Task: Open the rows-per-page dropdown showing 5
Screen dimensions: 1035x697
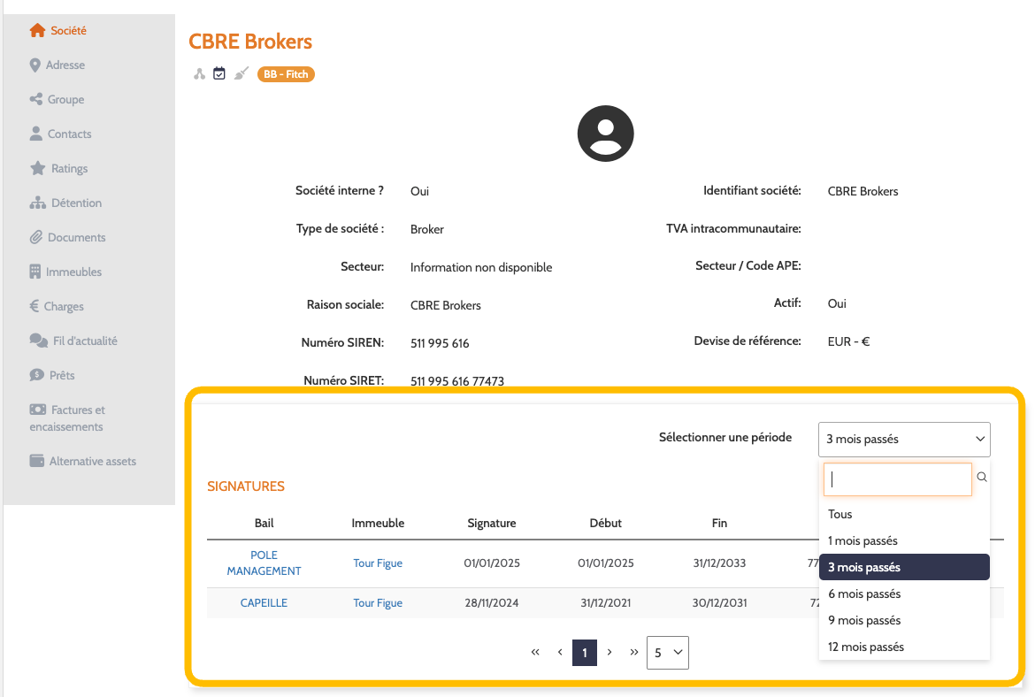Action: coord(667,653)
